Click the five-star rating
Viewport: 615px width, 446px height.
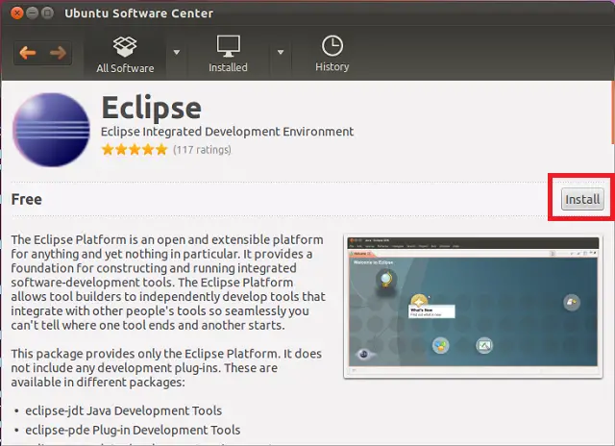pyautogui.click(x=135, y=149)
